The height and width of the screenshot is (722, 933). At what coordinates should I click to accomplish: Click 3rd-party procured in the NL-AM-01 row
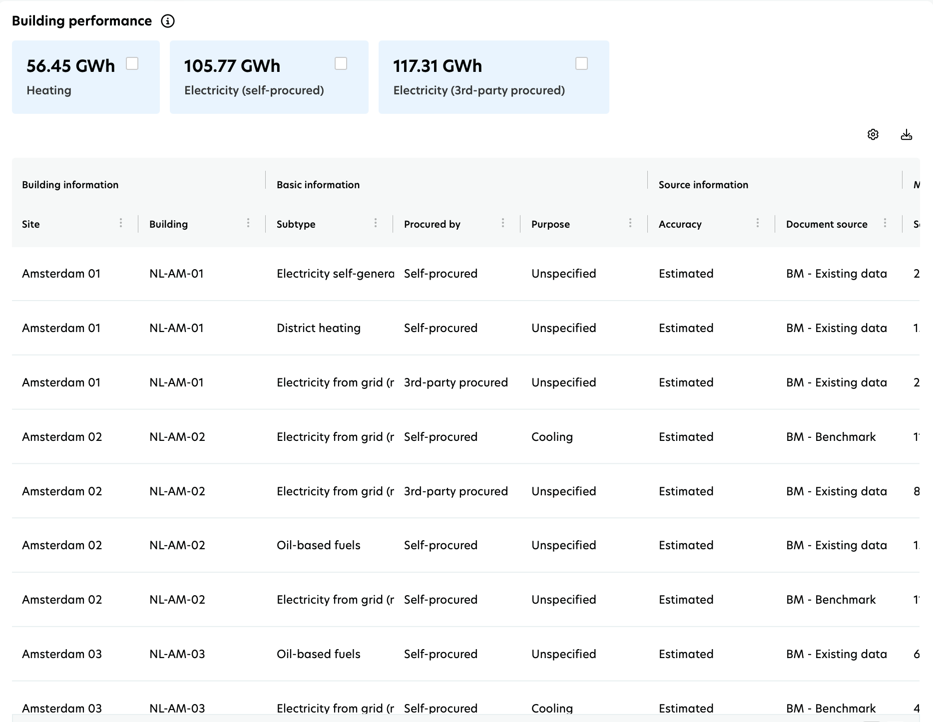[456, 382]
